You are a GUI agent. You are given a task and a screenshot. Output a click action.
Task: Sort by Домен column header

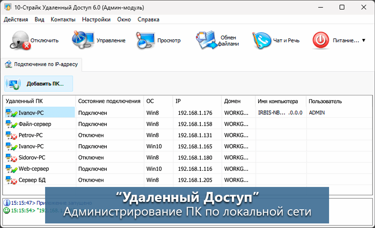[x=238, y=101]
